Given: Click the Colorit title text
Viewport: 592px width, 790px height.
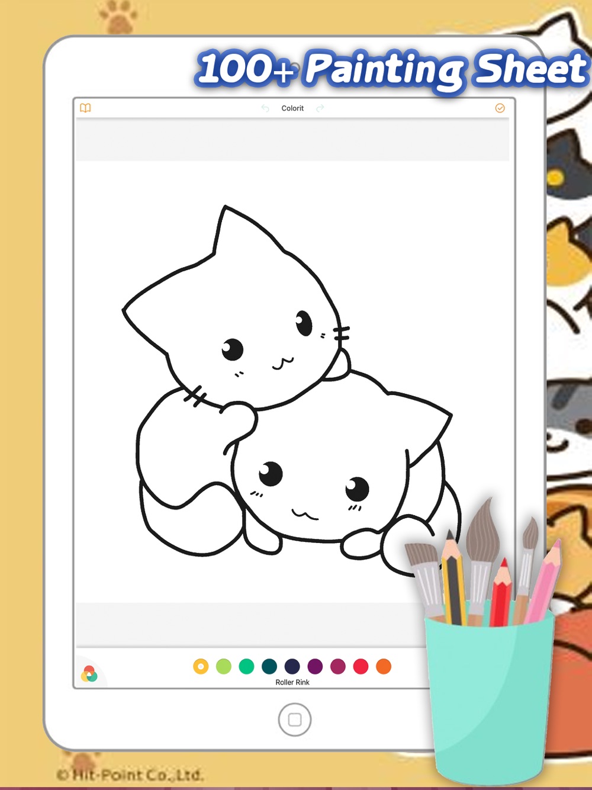Looking at the screenshot, I should click(292, 108).
